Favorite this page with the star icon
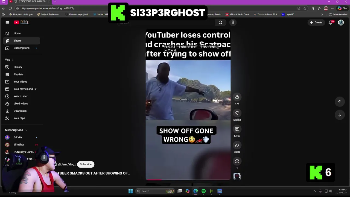 [305, 8]
